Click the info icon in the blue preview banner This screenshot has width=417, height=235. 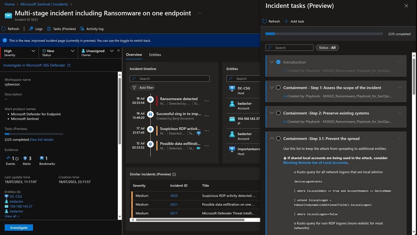[5, 41]
